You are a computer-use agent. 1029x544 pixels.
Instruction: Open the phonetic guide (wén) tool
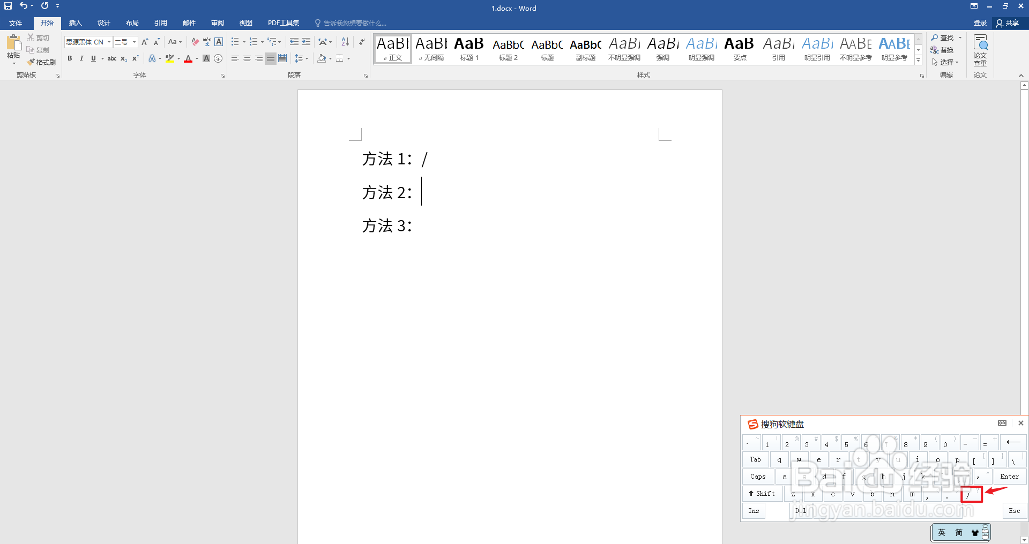(x=207, y=42)
